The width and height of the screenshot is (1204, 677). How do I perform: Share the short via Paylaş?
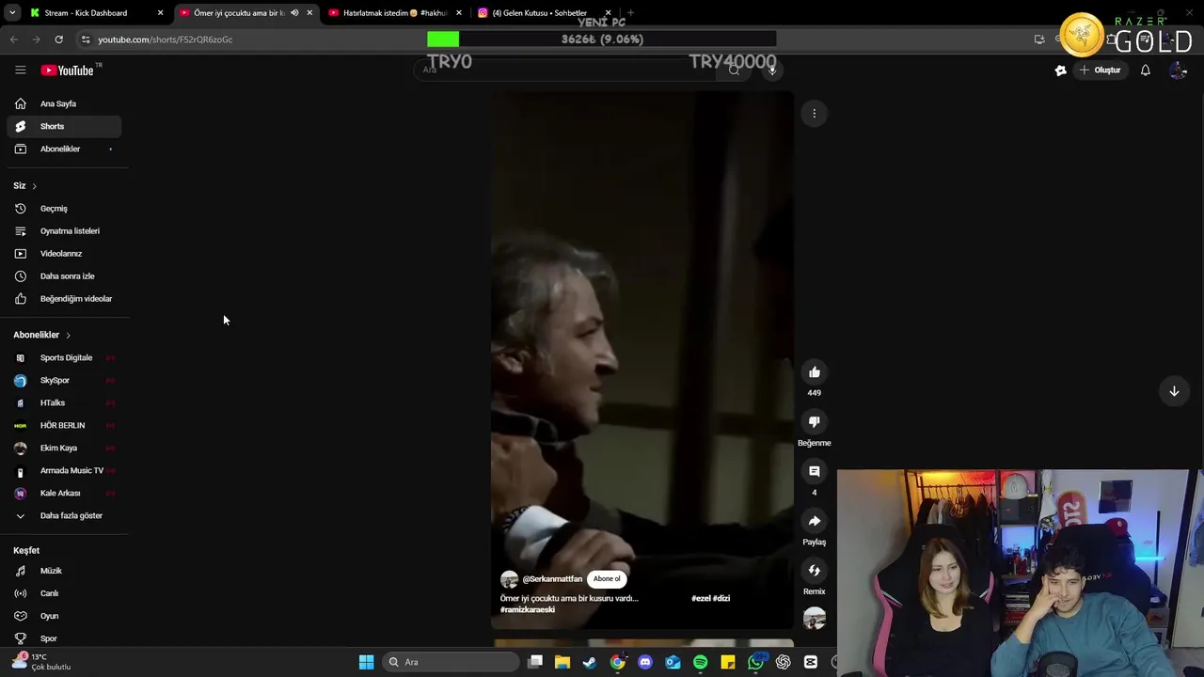click(815, 521)
